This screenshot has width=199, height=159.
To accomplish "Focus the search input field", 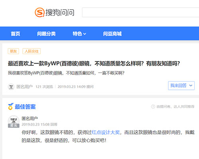I will pos(140,12).
